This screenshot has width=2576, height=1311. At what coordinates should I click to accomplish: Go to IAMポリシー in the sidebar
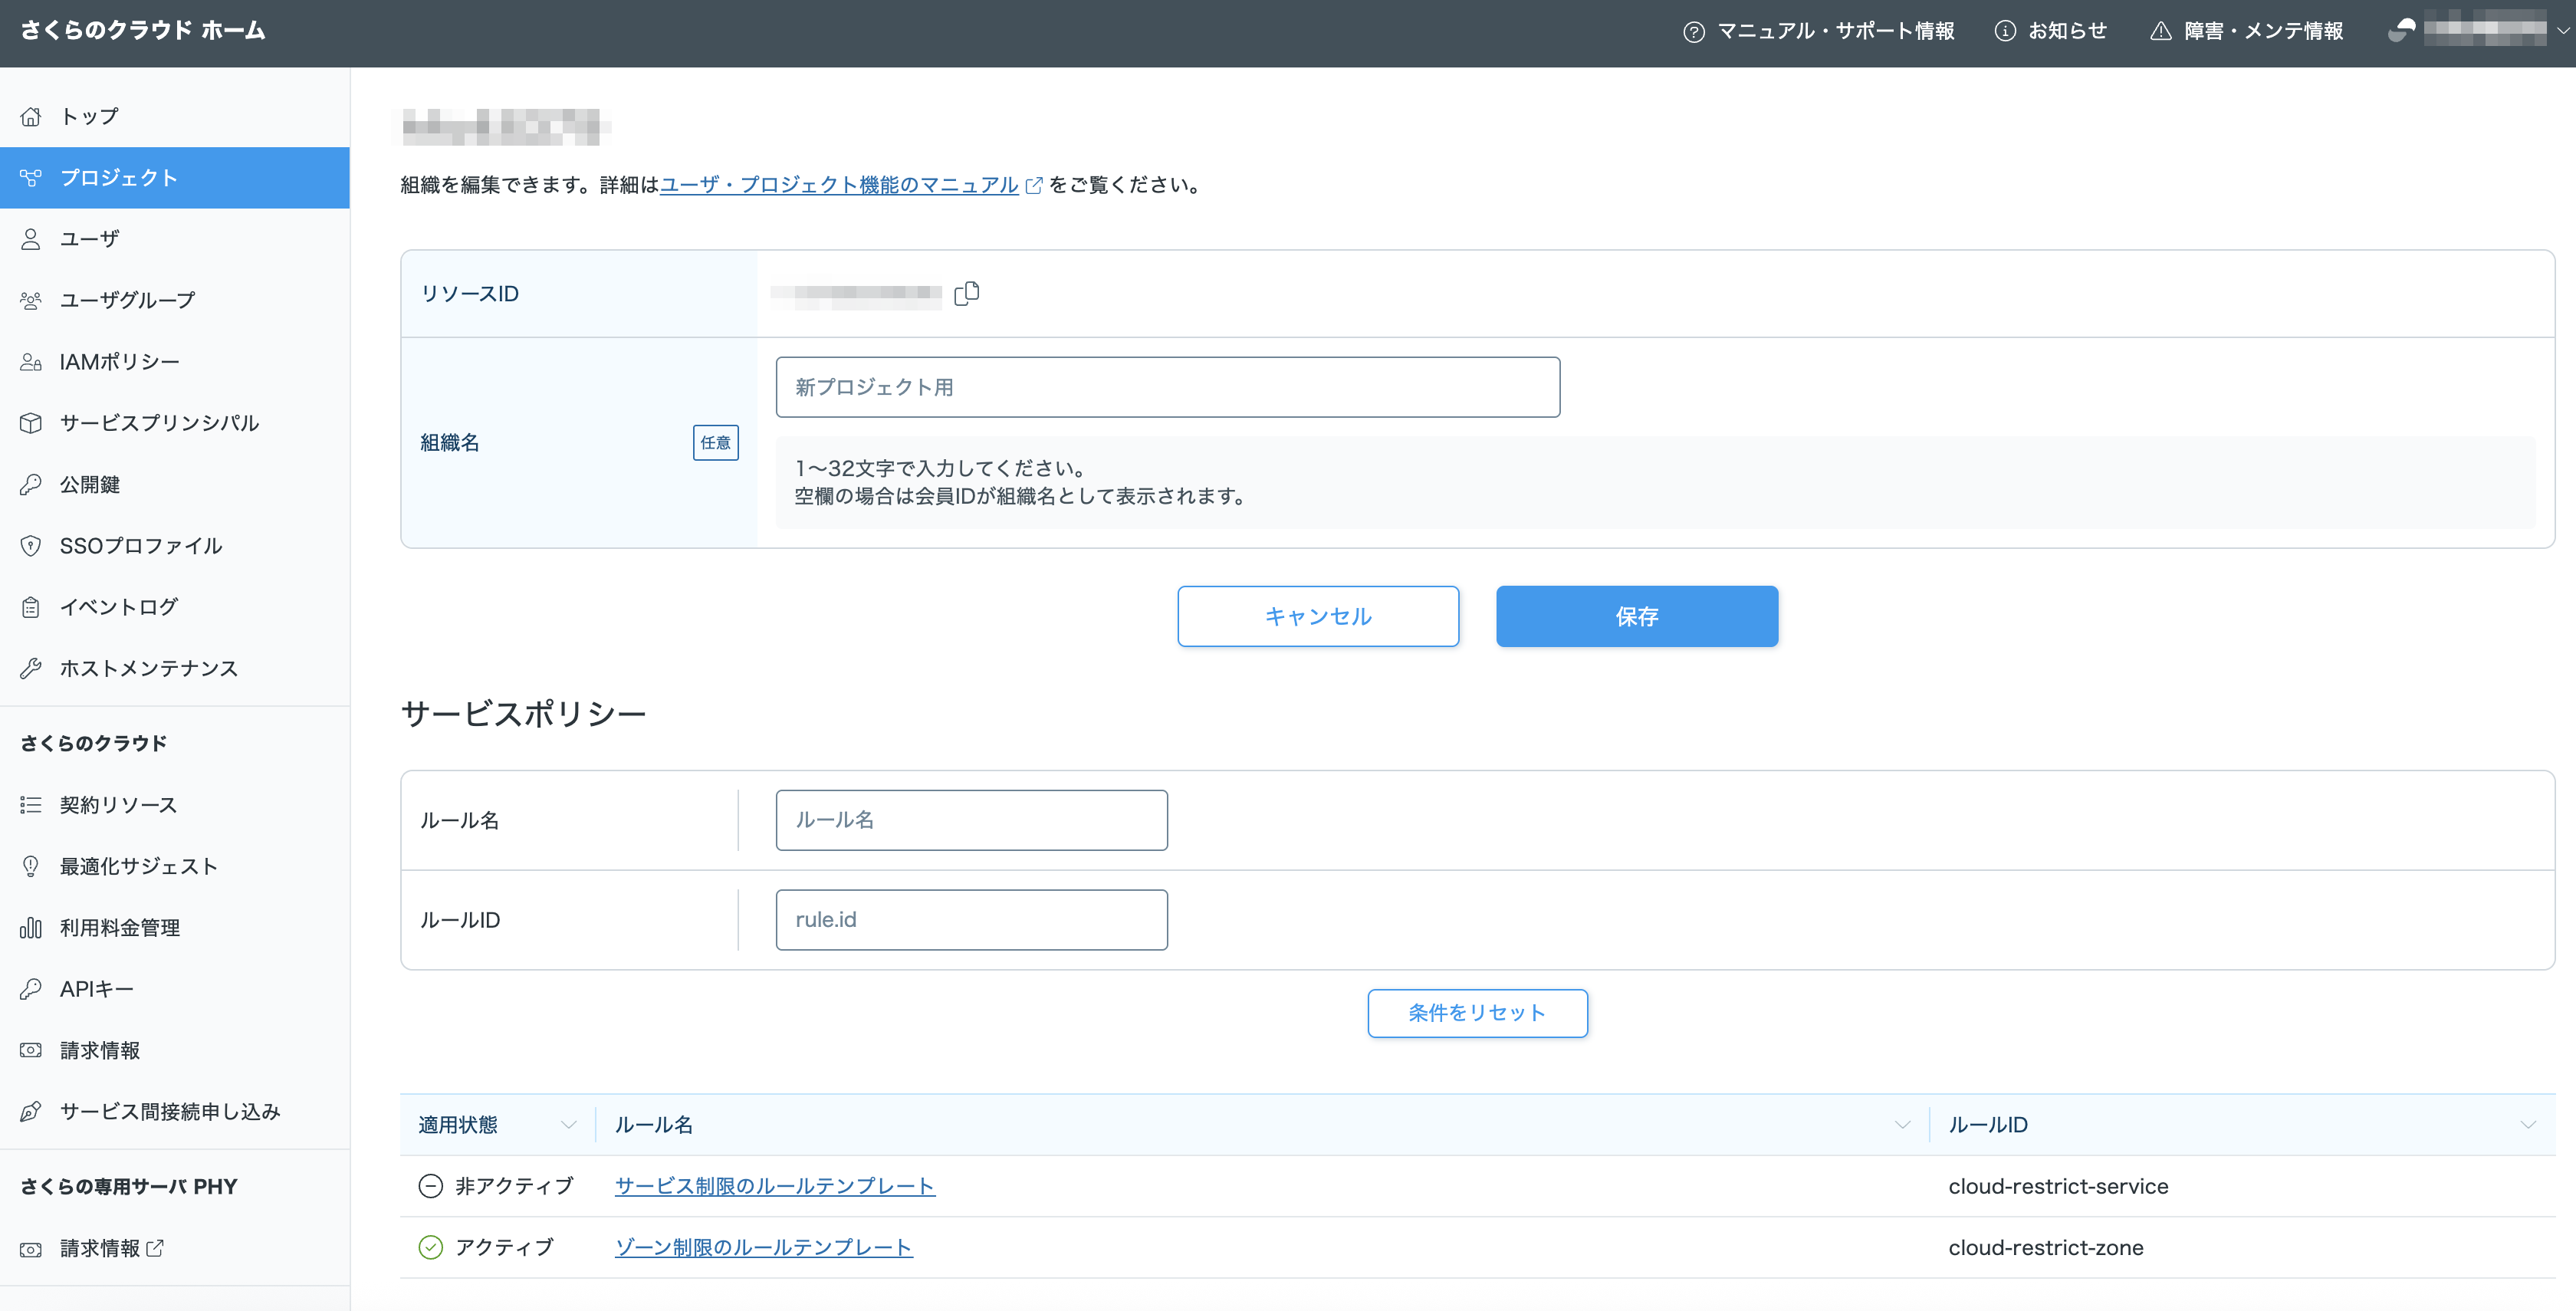coord(119,362)
